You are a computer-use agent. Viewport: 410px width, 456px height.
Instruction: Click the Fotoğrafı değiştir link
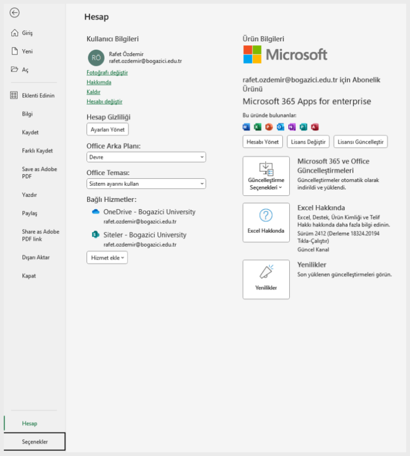pyautogui.click(x=107, y=73)
